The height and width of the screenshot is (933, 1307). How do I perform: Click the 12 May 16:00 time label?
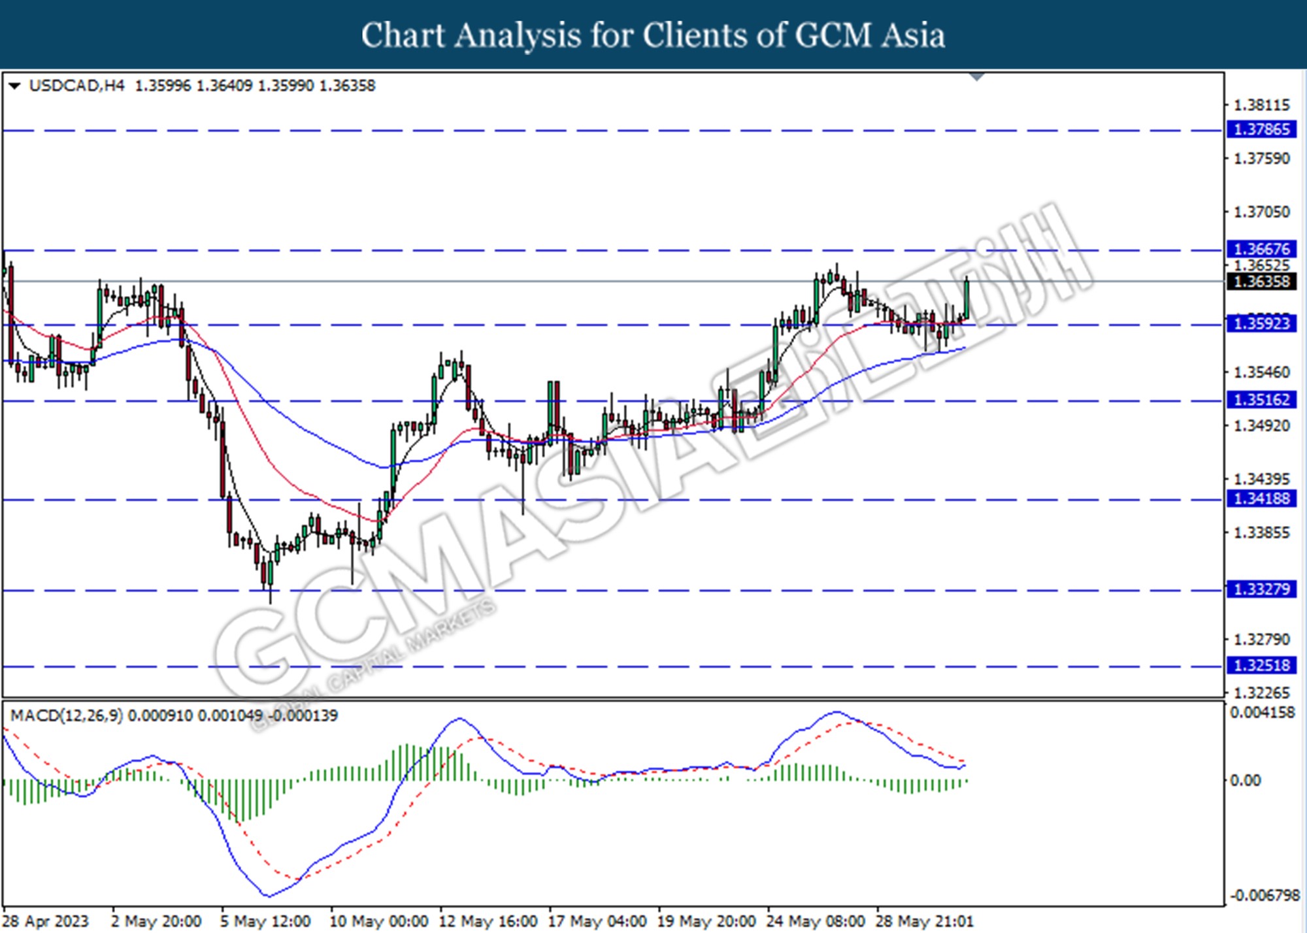(488, 921)
